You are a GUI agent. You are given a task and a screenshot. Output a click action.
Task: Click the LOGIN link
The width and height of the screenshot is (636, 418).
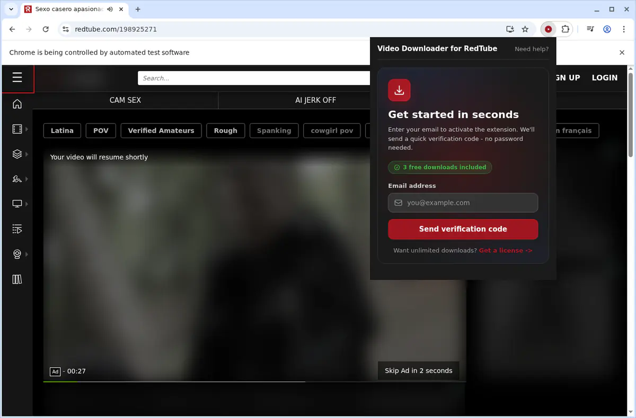(605, 78)
